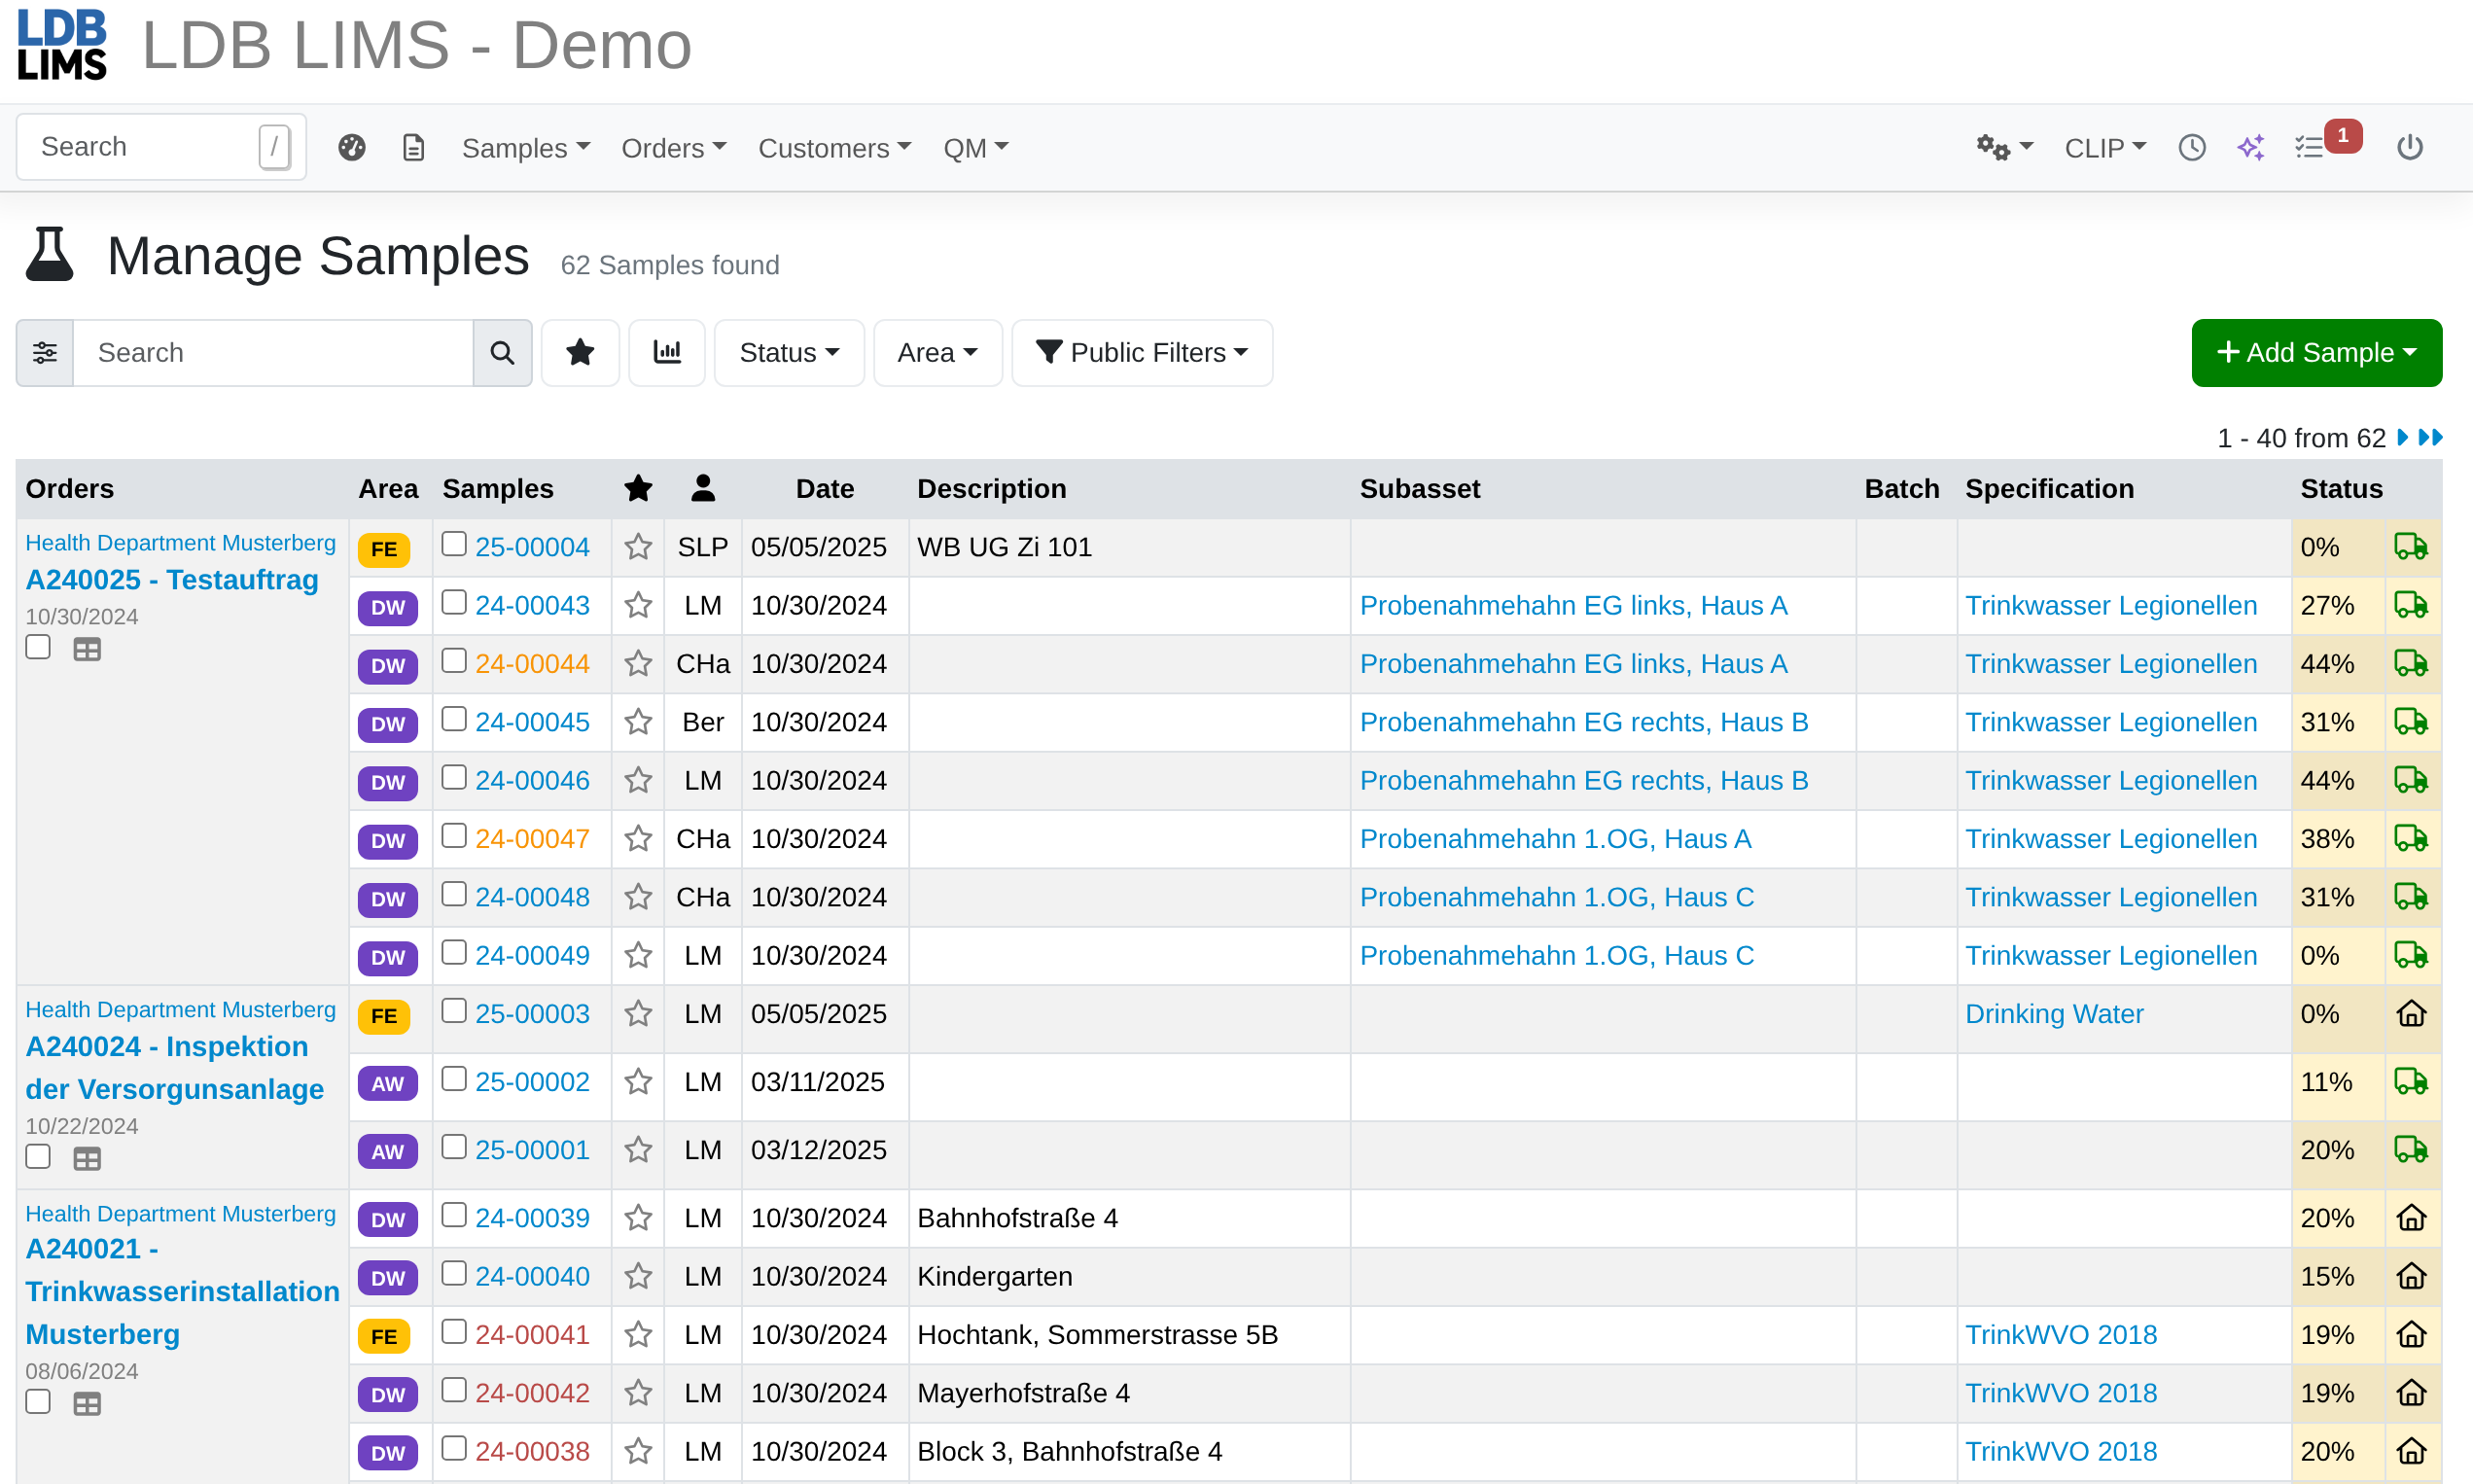Go to the next page arrow
The height and width of the screenshot is (1484, 2473).
tap(2402, 438)
